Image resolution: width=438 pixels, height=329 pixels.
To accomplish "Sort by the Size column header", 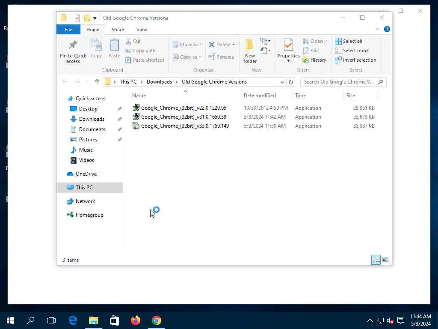I will (351, 96).
